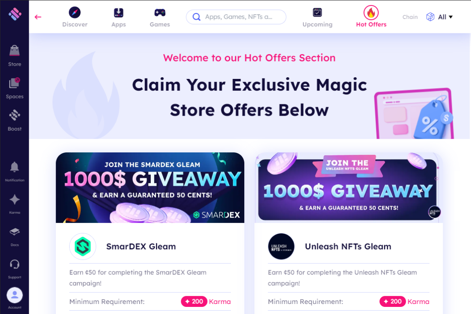Open the SmarDEX 1000$ giveaway banner

[150, 187]
